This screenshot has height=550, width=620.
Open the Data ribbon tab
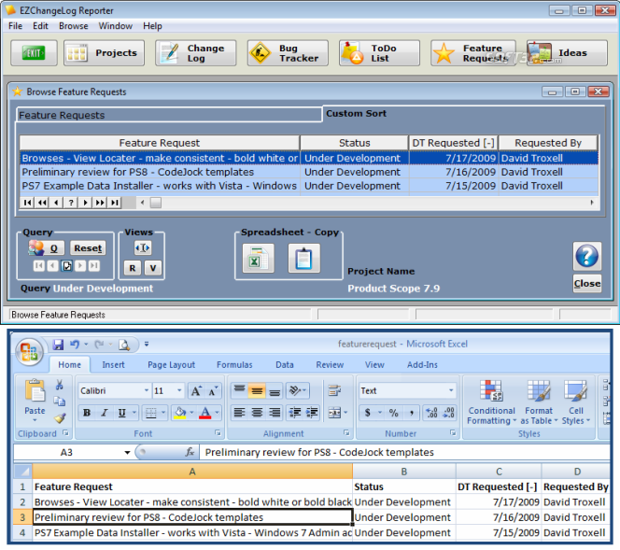point(284,364)
